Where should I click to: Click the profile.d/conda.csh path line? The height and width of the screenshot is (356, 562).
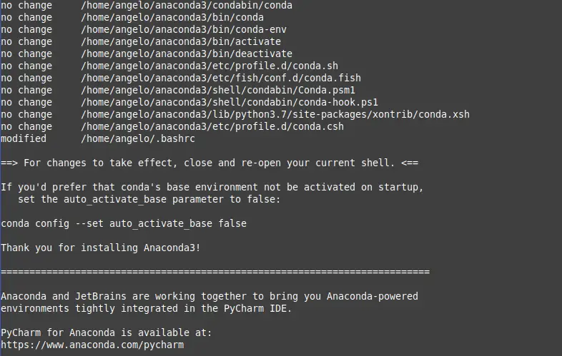212,127
